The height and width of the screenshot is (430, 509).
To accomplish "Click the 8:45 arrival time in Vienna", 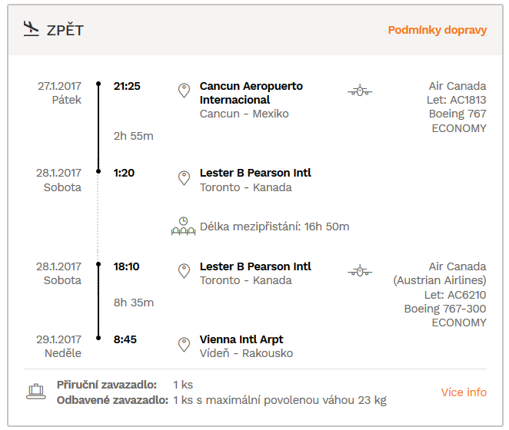I will (x=125, y=339).
